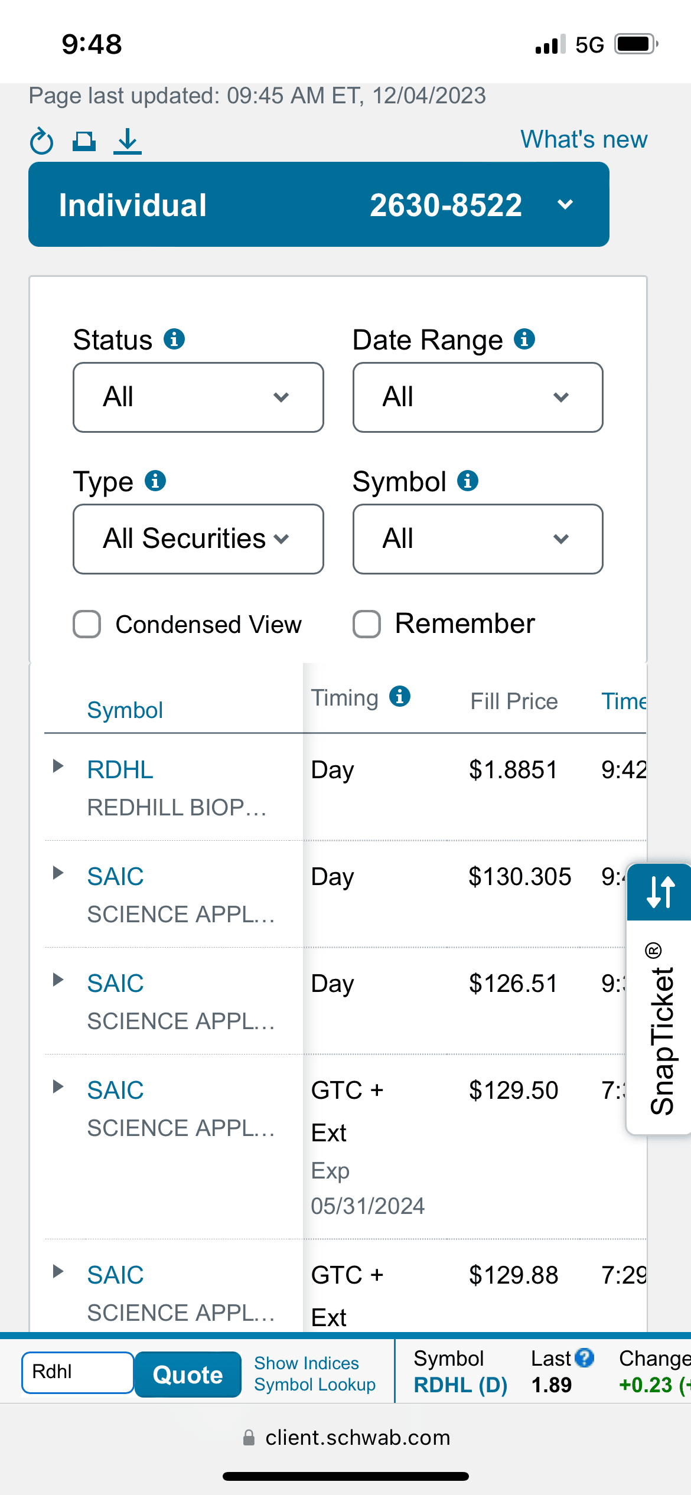Open the All Securities type dropdown
The image size is (691, 1495).
coord(198,538)
